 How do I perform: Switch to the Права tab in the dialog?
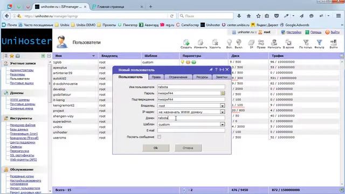point(156,77)
